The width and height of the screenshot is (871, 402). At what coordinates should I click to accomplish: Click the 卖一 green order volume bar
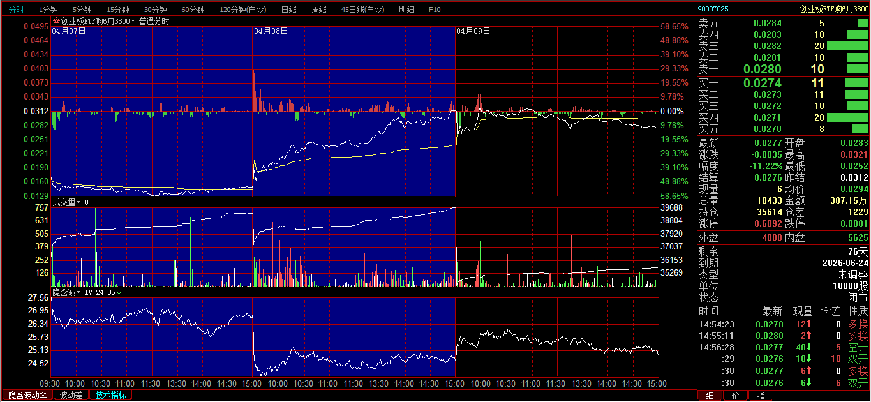[858, 69]
